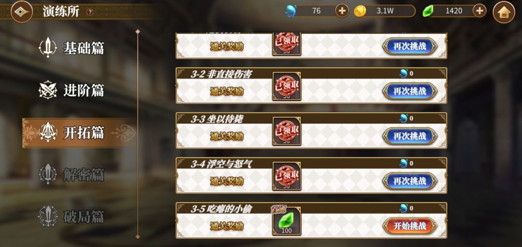Add stamina with the shrimp plus button
522x247 pixels.
(342, 11)
